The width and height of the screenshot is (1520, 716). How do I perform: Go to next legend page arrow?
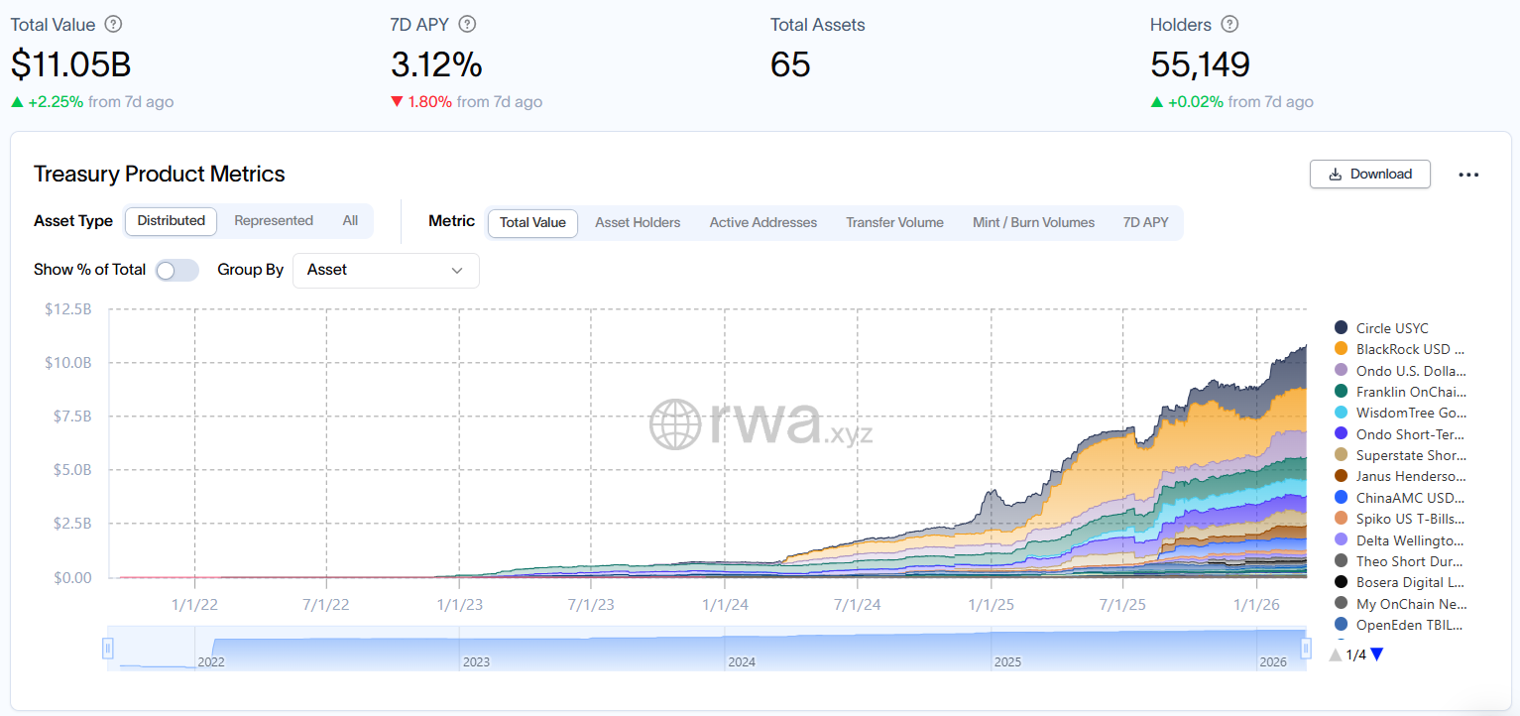[x=1376, y=655]
